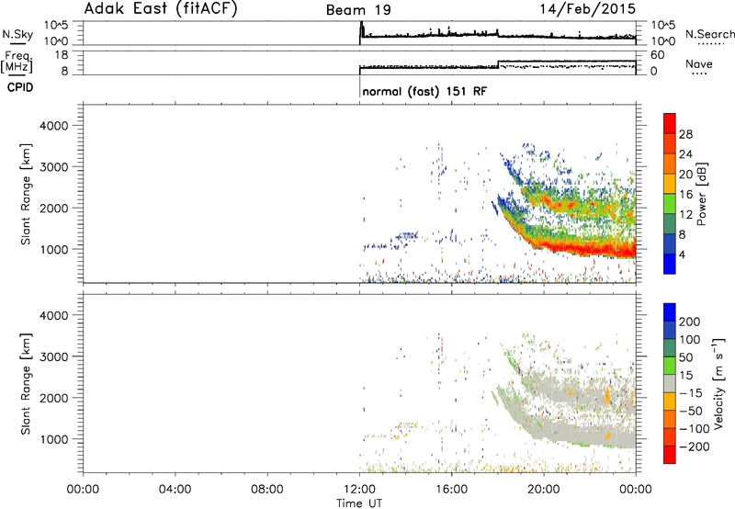This screenshot has height=509, width=735.
Task: Click the velocity panel 'Slant Range [km]' label
Action: [x=26, y=383]
